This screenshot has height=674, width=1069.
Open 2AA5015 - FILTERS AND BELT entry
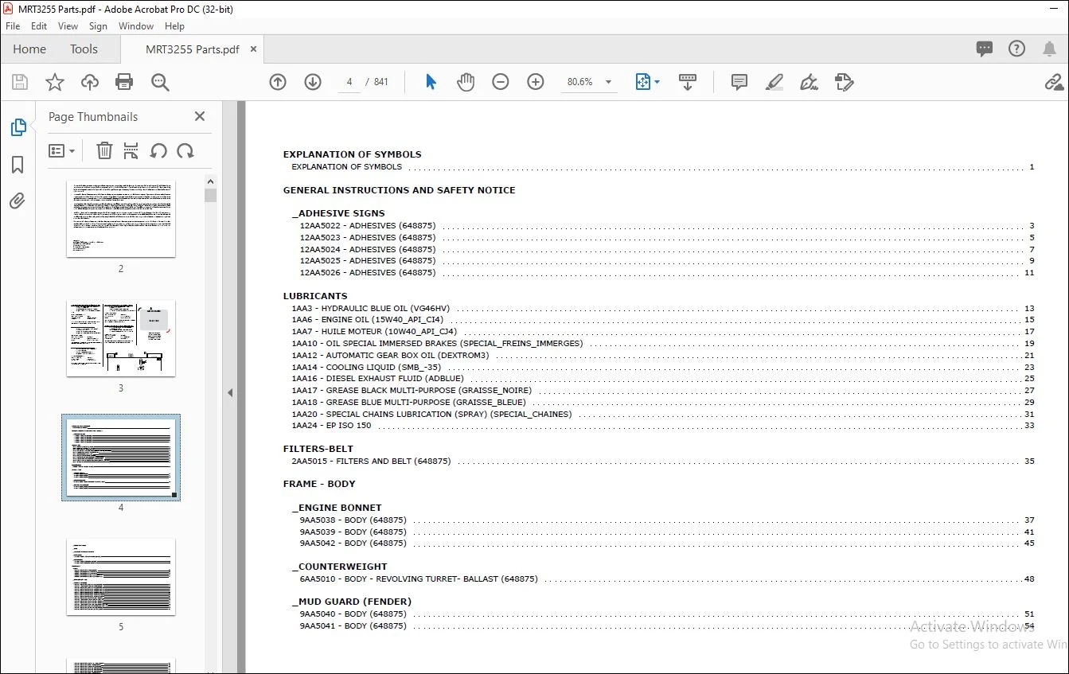pos(663,461)
